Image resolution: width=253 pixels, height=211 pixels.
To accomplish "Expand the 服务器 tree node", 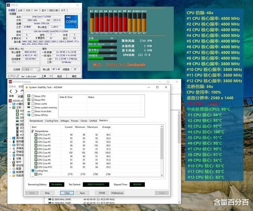I will click(x=10, y=142).
